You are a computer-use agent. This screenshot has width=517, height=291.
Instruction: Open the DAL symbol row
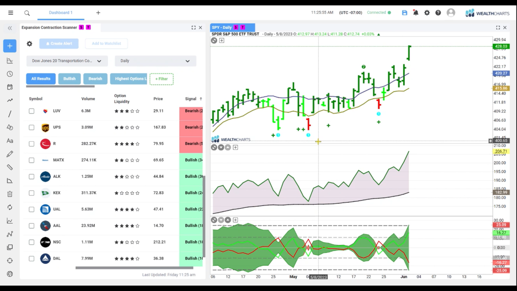[x=113, y=258]
